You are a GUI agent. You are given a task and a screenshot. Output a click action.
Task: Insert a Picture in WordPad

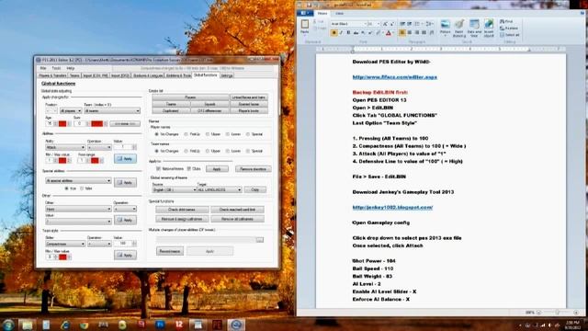coord(445,28)
